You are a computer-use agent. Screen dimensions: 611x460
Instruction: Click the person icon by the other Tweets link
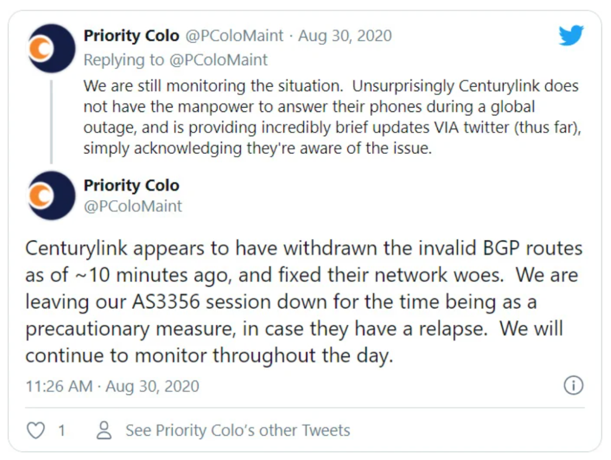pos(104,431)
